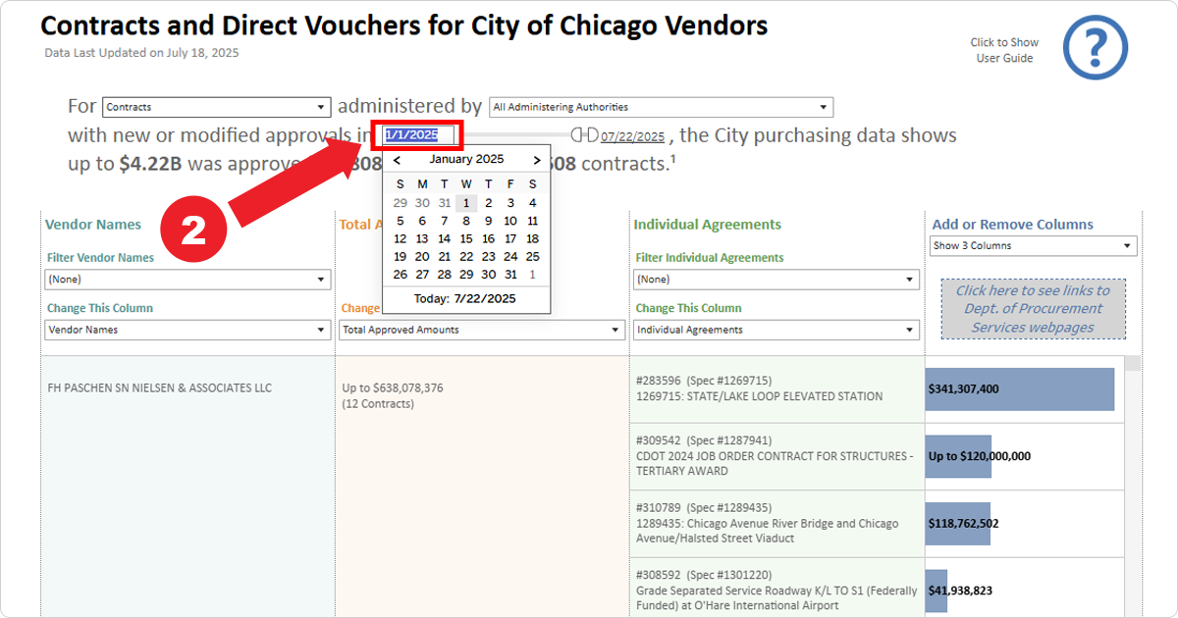Select January 12 in the calendar
This screenshot has height=618, width=1178.
click(x=400, y=238)
